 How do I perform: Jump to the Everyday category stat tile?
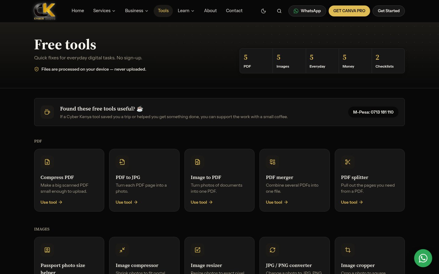[322, 61]
